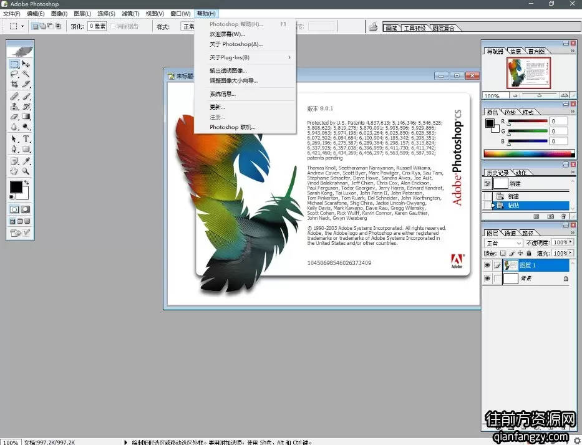Image resolution: width=582 pixels, height=445 pixels.
Task: Select the Hand tool
Action: pos(14,171)
